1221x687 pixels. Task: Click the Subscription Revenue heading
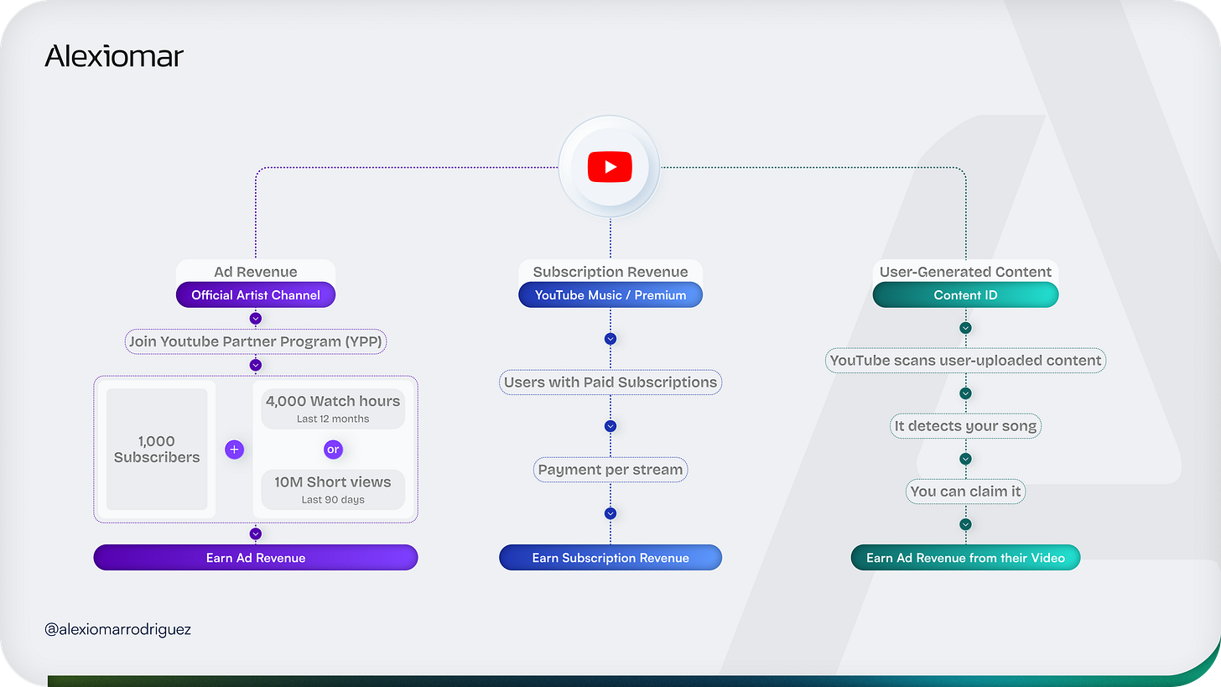tap(610, 272)
